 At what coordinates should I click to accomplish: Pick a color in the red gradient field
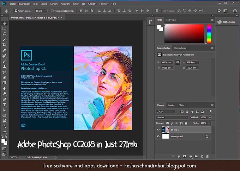pos(184,34)
